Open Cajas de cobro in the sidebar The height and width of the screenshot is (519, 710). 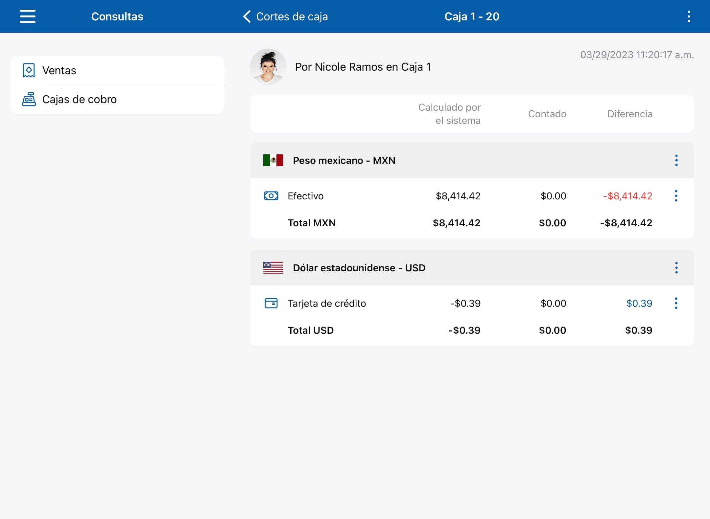(x=117, y=99)
